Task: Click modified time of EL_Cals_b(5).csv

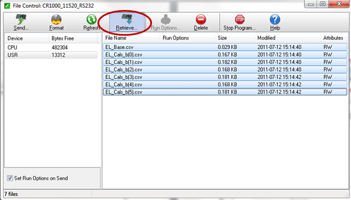Action: [279, 92]
